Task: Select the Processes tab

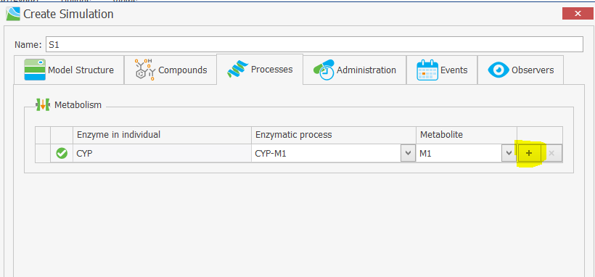Action: pos(260,70)
